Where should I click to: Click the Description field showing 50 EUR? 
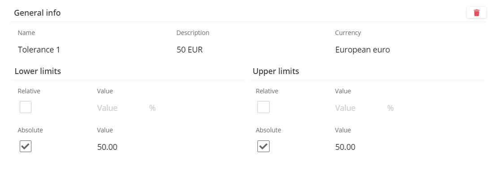point(190,50)
